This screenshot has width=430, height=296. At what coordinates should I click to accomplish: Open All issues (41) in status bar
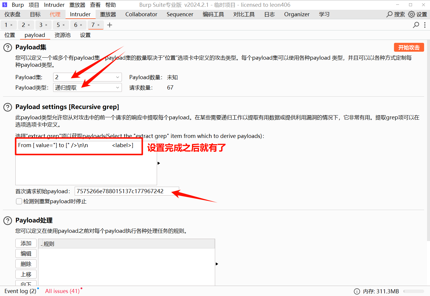tap(62, 291)
